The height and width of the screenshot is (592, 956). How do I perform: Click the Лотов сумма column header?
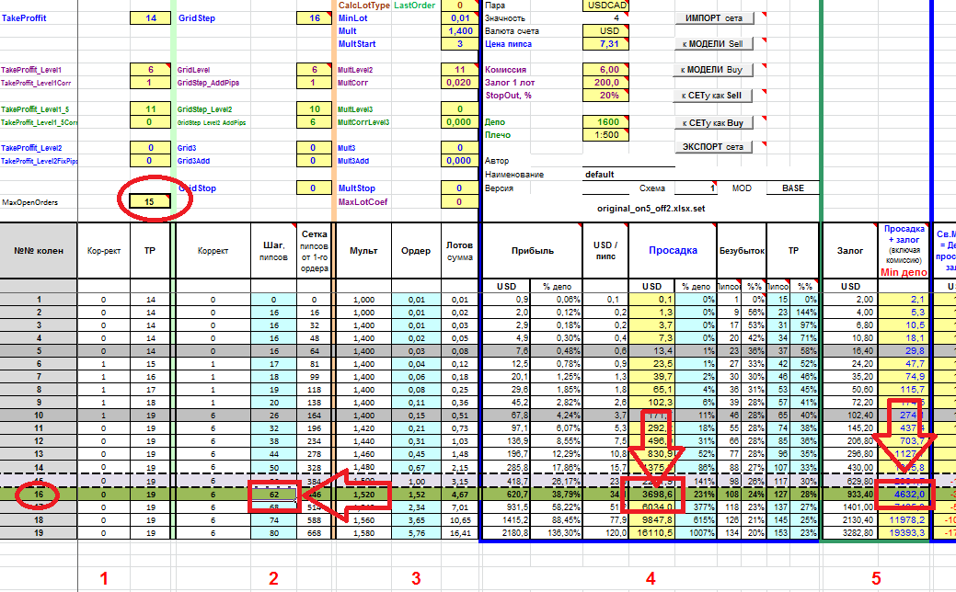pyautogui.click(x=460, y=250)
